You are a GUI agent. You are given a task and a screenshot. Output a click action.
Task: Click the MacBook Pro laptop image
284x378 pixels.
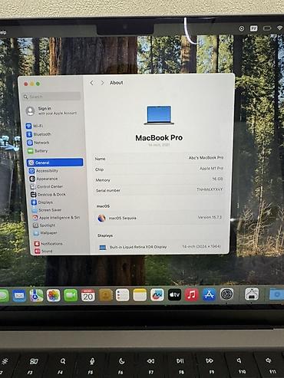(159, 115)
